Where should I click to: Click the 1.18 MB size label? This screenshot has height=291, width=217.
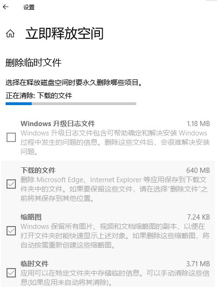click(198, 124)
